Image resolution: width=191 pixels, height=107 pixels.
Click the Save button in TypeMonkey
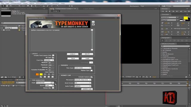tap(73, 59)
